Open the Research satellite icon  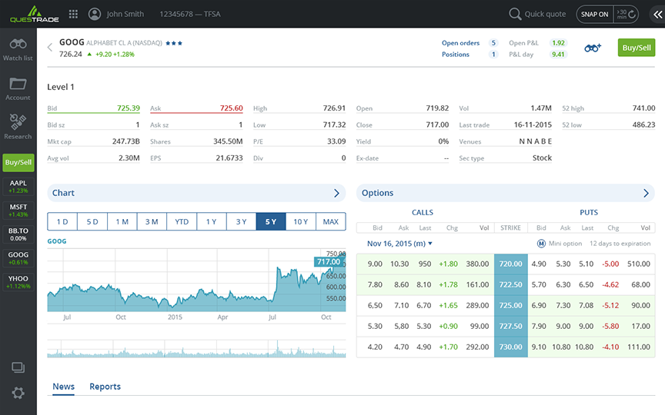click(18, 122)
